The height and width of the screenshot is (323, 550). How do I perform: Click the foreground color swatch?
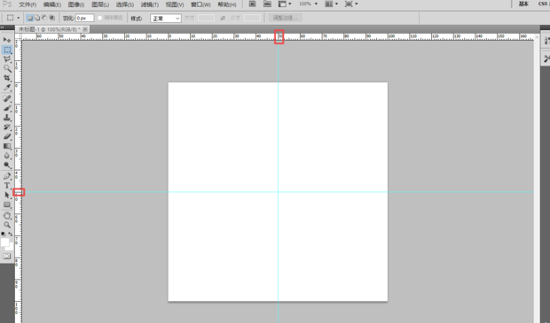pyautogui.click(x=5, y=242)
